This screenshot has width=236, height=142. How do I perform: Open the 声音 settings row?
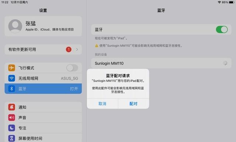[43, 118]
